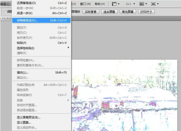Open the 选择性粘贴(I) submenu
Viewport: 181px width, 131px height.
[41, 48]
